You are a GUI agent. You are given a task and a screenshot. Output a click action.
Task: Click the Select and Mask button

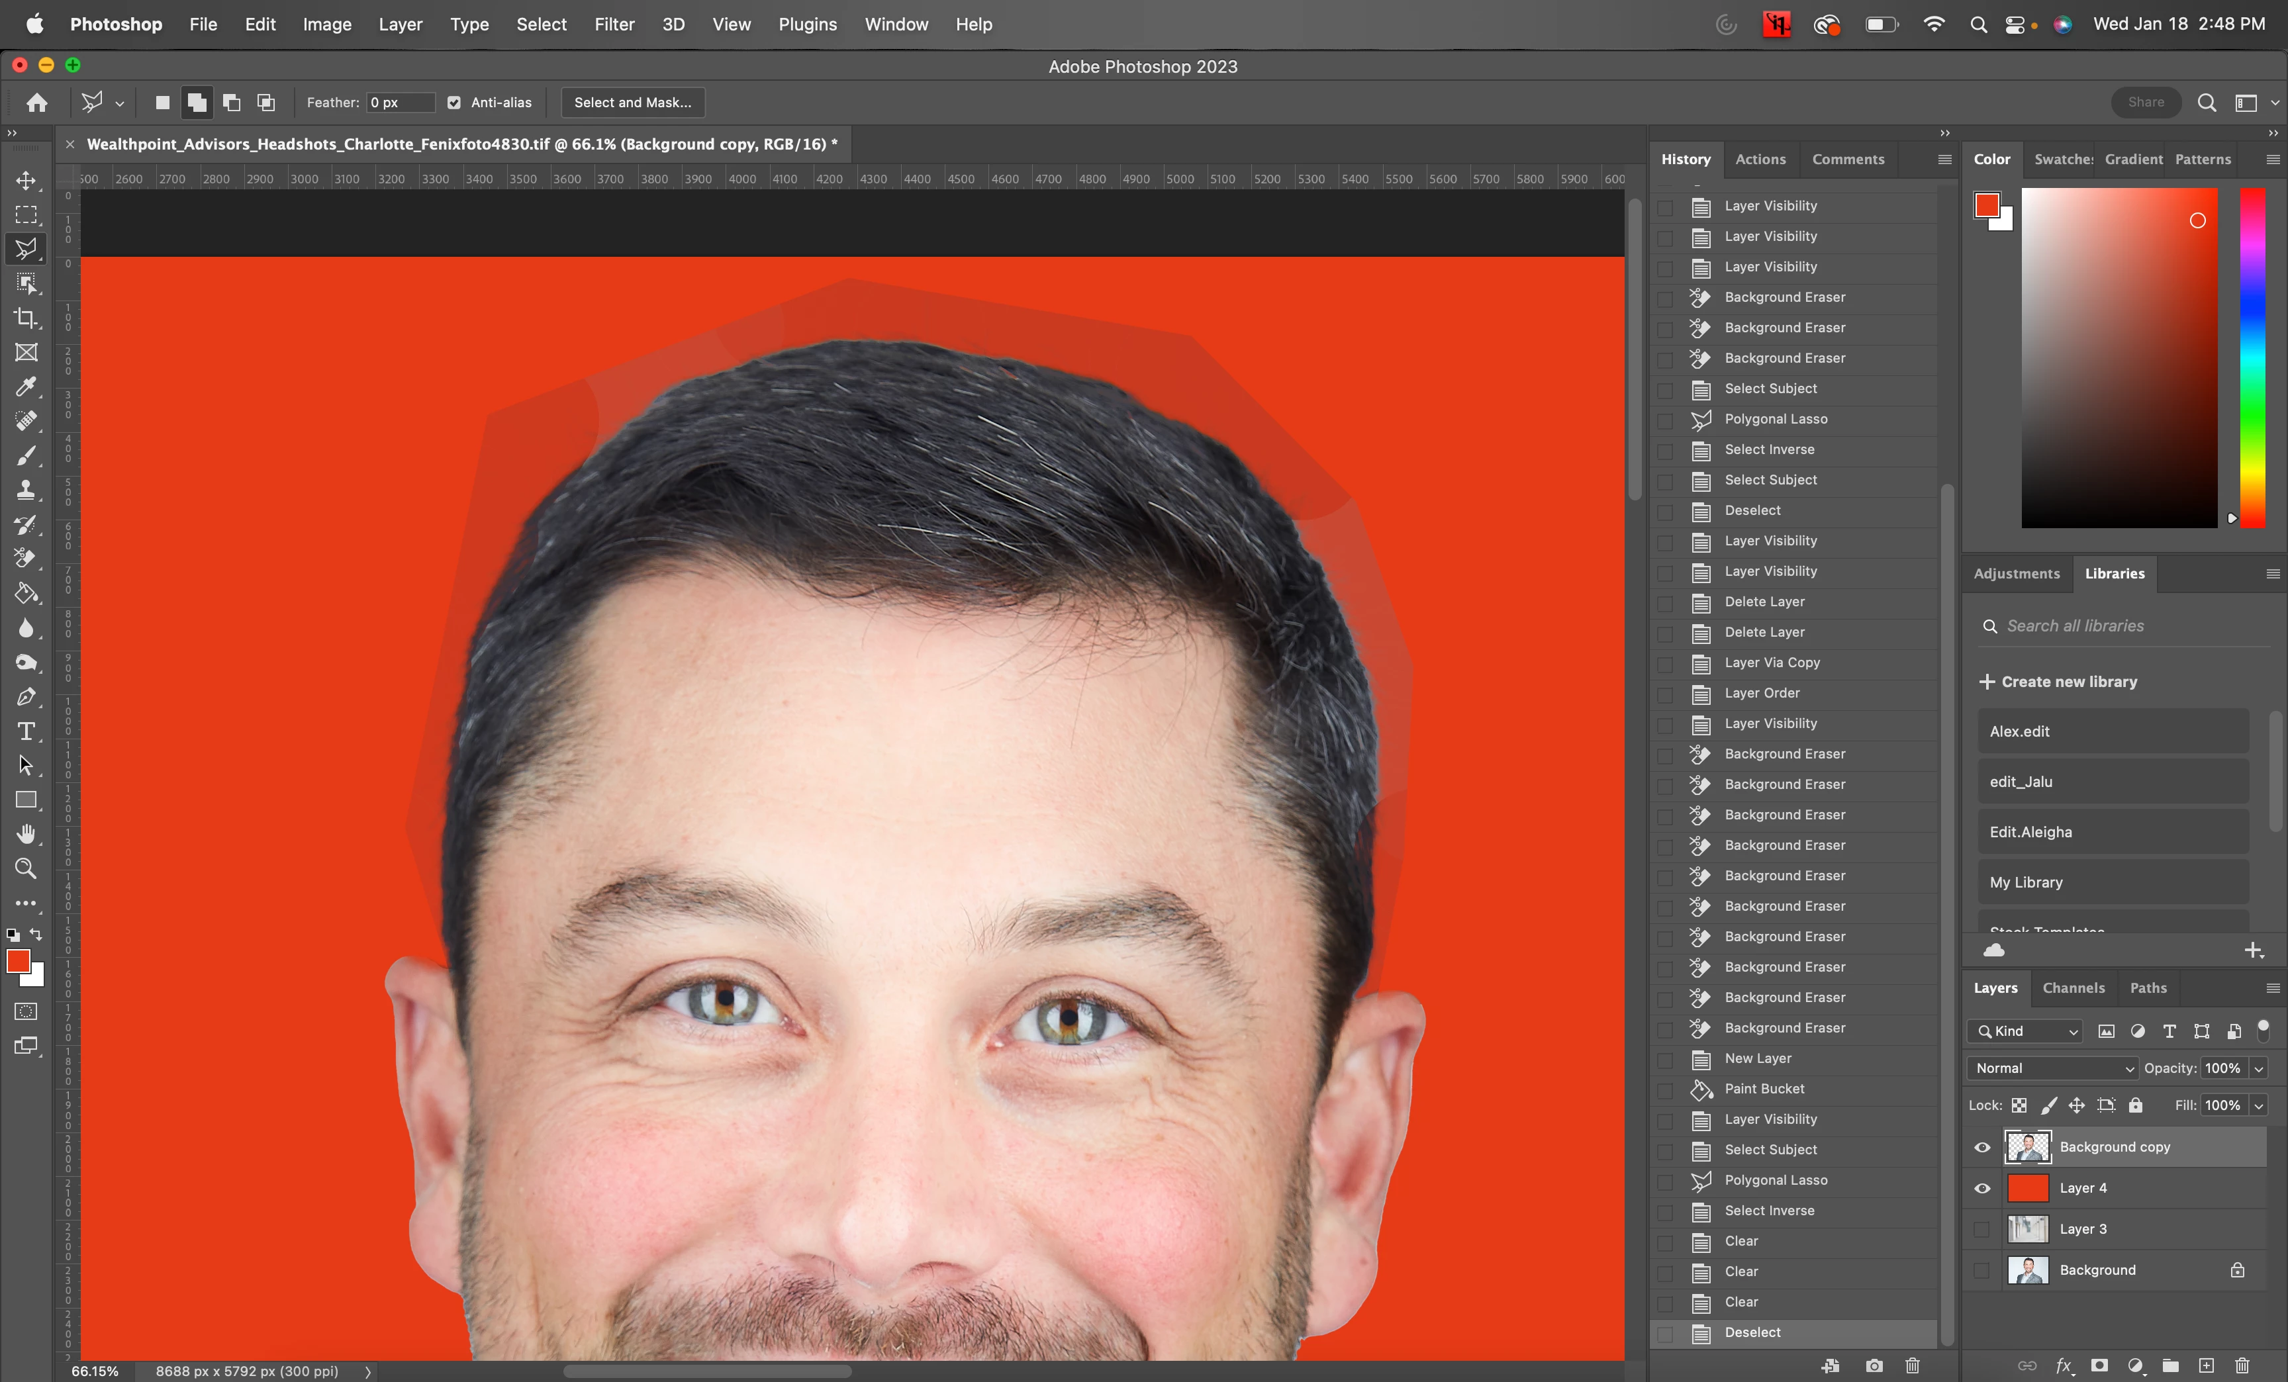coord(632,103)
